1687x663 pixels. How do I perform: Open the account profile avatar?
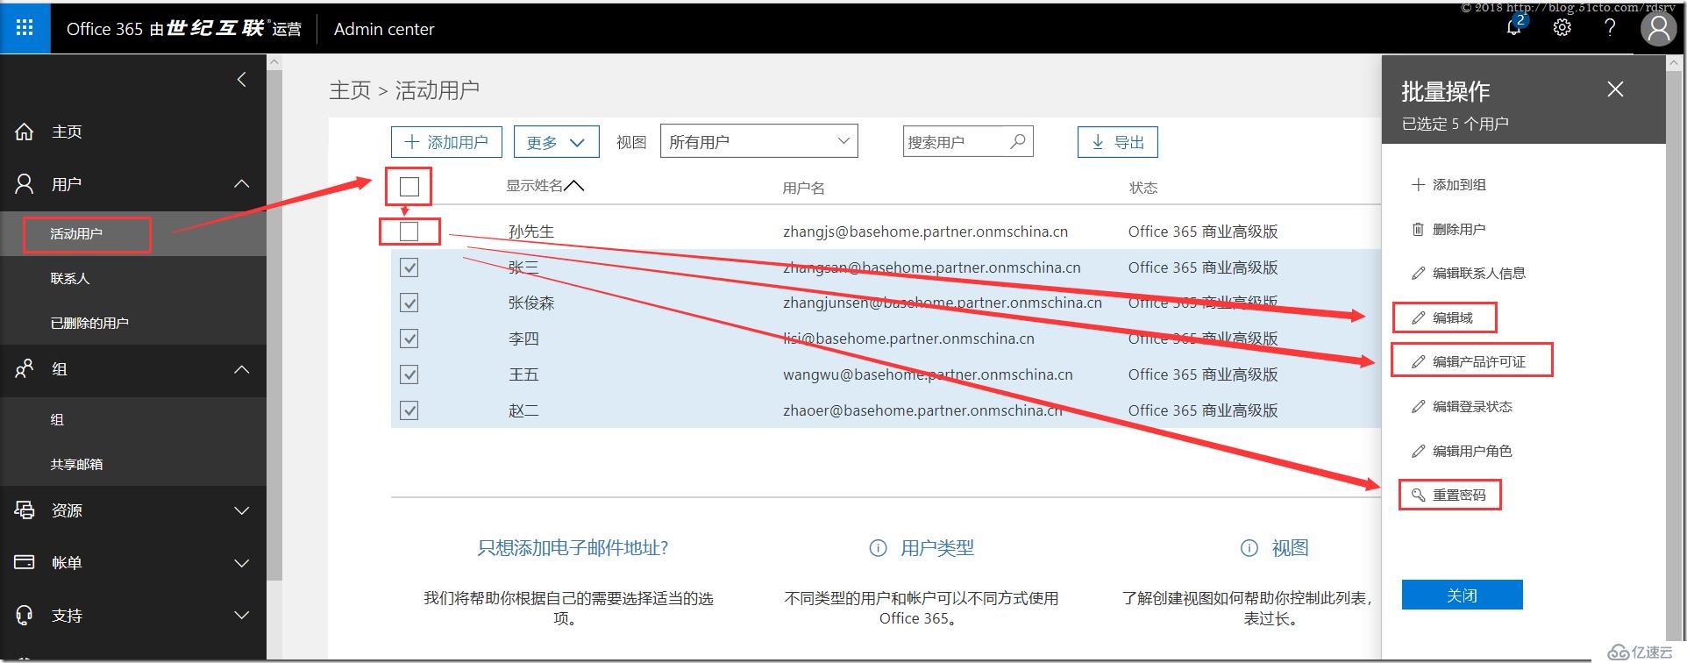pos(1658,29)
